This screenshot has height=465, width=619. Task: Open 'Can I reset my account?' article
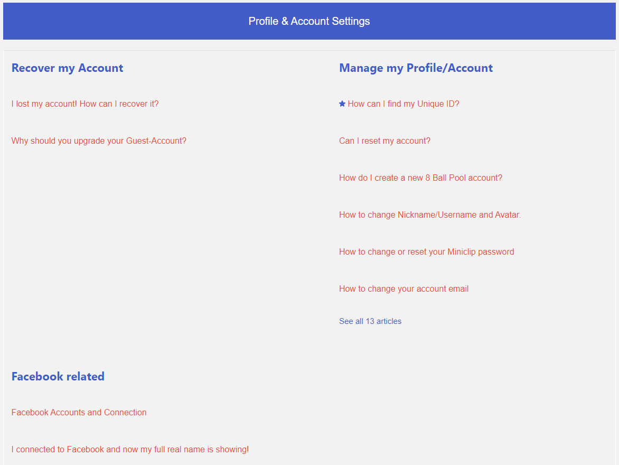tap(384, 141)
